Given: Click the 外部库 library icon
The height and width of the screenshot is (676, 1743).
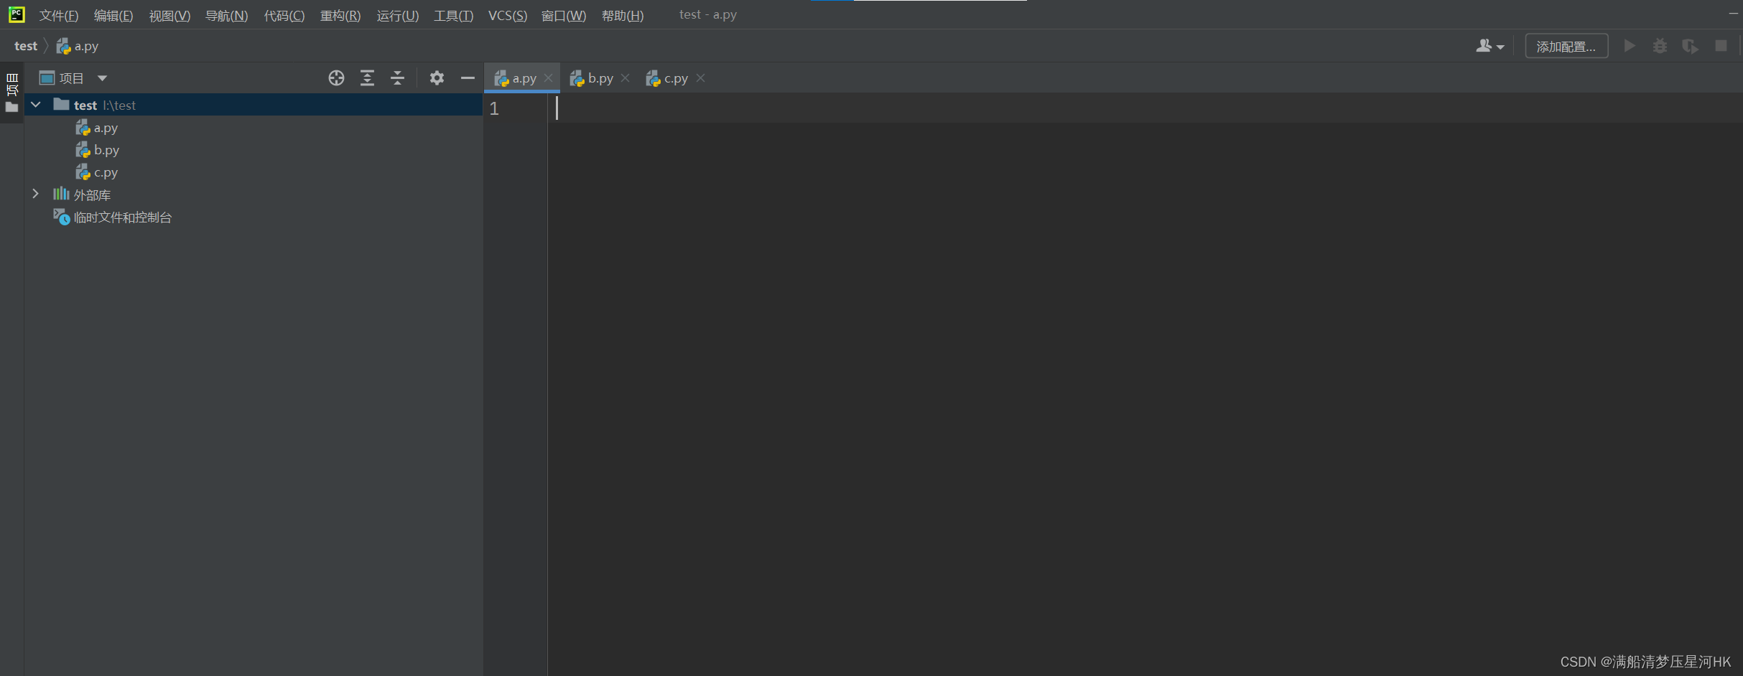Looking at the screenshot, I should coord(61,194).
